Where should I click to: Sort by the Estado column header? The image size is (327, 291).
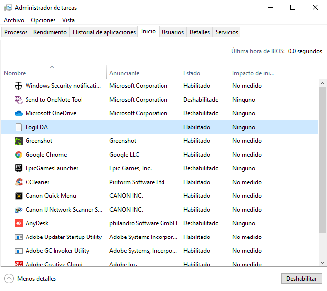pos(204,73)
